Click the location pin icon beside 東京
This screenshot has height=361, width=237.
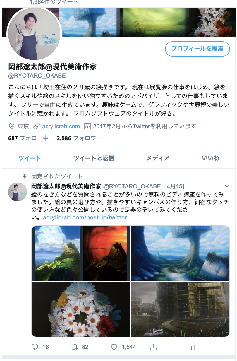12,126
